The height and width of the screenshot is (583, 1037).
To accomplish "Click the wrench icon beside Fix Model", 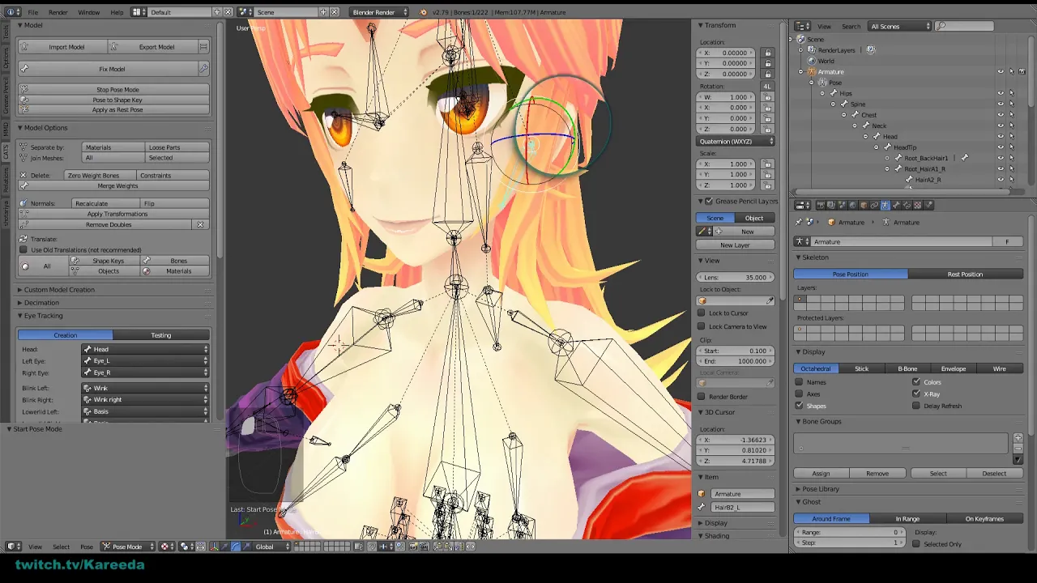I will coord(203,69).
